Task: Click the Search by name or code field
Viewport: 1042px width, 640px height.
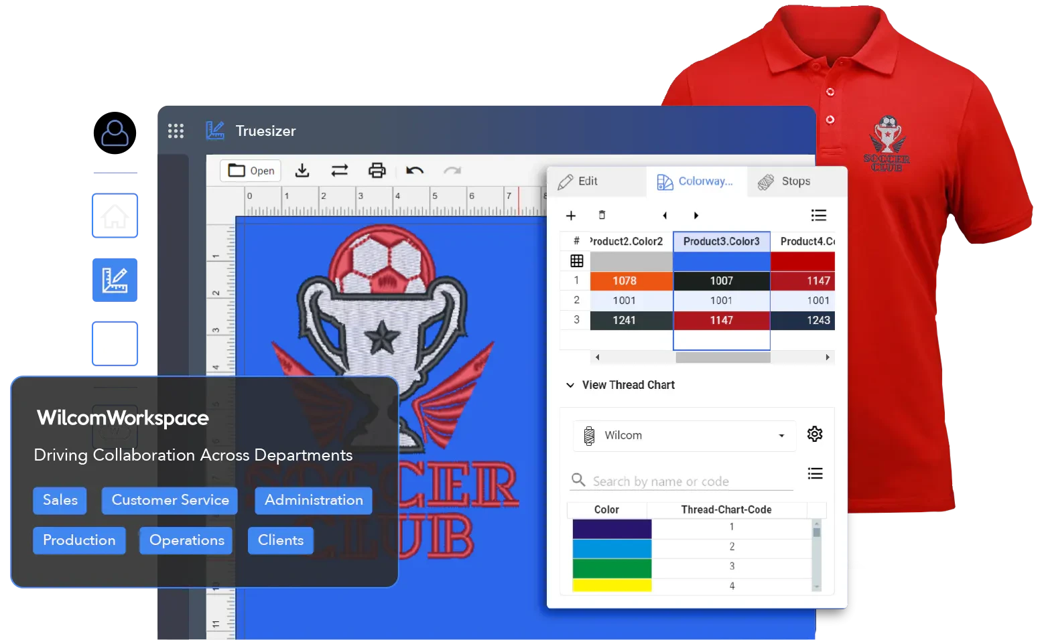Action: [x=692, y=481]
